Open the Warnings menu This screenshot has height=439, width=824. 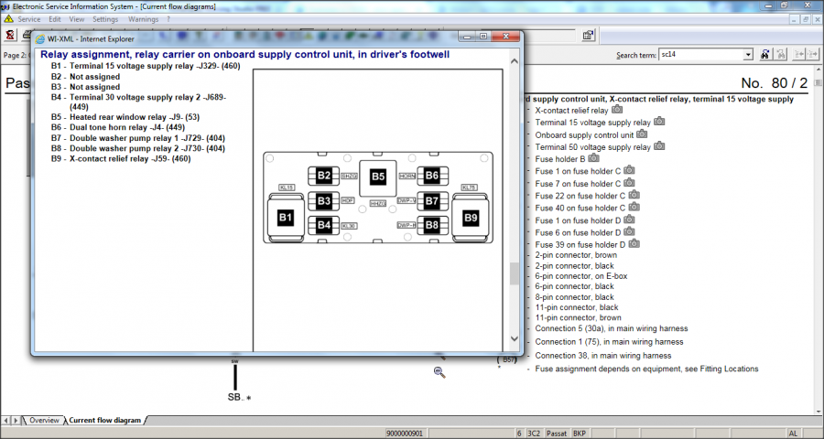tap(143, 18)
